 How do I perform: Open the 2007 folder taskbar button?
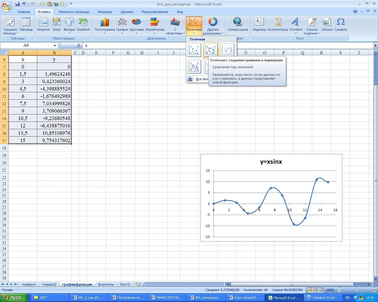[x=50, y=298]
